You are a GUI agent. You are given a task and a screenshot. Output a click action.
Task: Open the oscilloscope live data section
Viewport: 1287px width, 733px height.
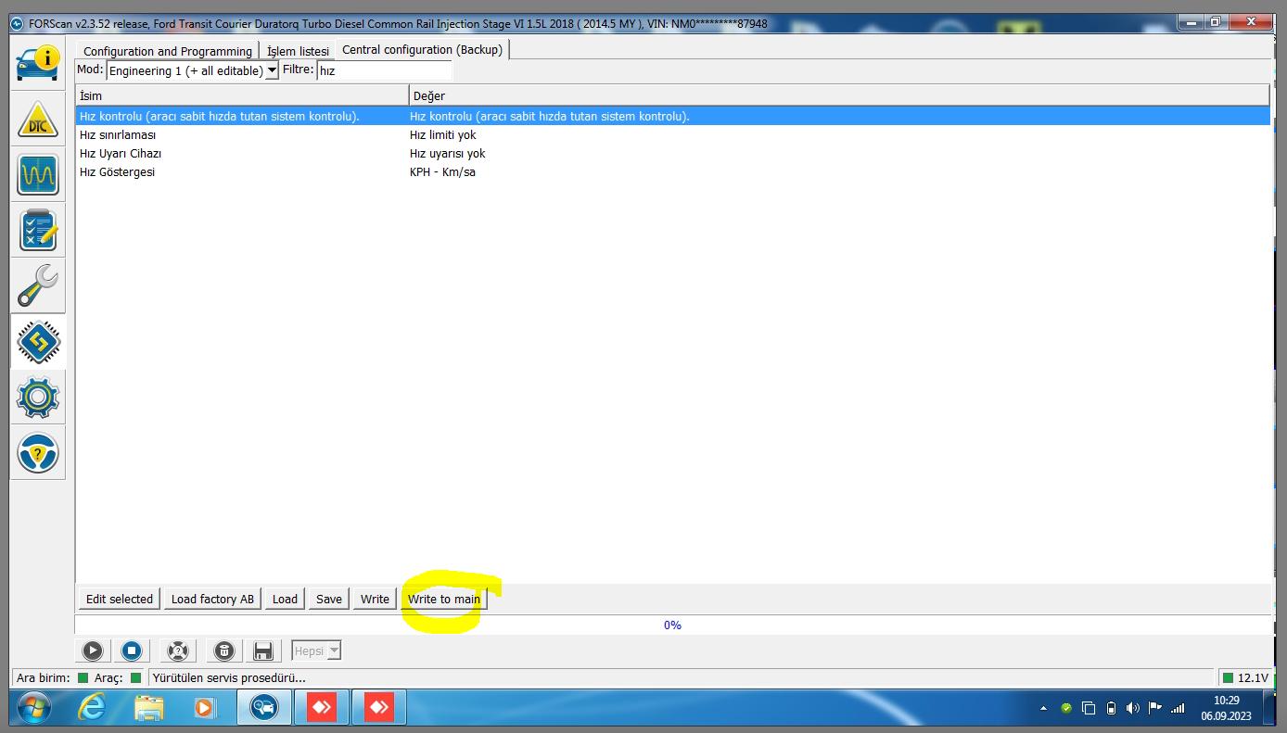click(x=38, y=174)
